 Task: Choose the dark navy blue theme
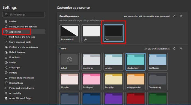click(x=91, y=98)
